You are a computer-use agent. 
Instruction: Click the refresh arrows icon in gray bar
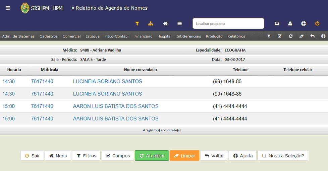pos(290,36)
